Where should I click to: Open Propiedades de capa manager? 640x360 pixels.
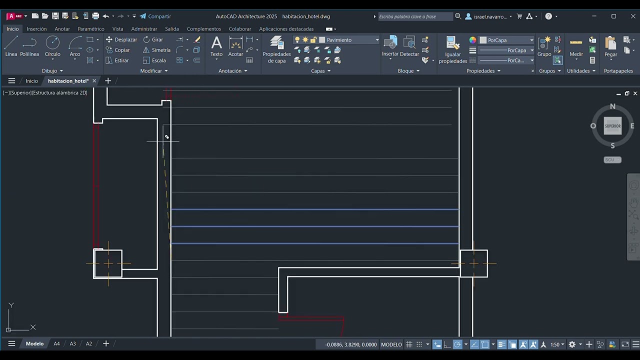tap(276, 49)
